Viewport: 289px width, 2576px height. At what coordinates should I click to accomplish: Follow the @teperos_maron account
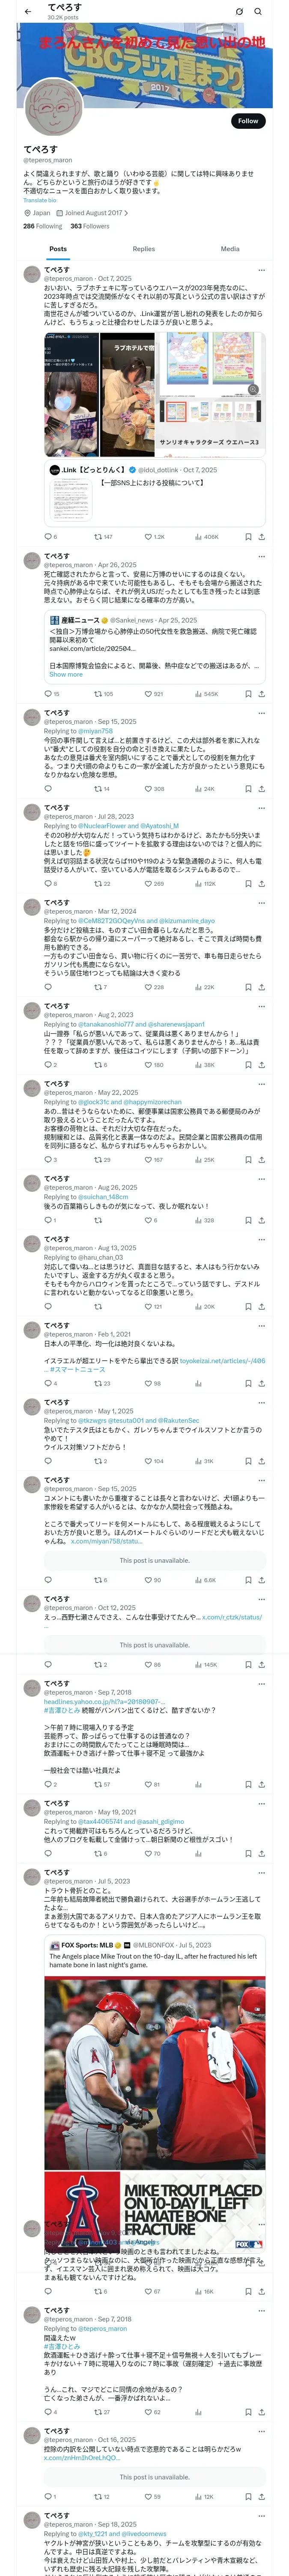point(248,121)
